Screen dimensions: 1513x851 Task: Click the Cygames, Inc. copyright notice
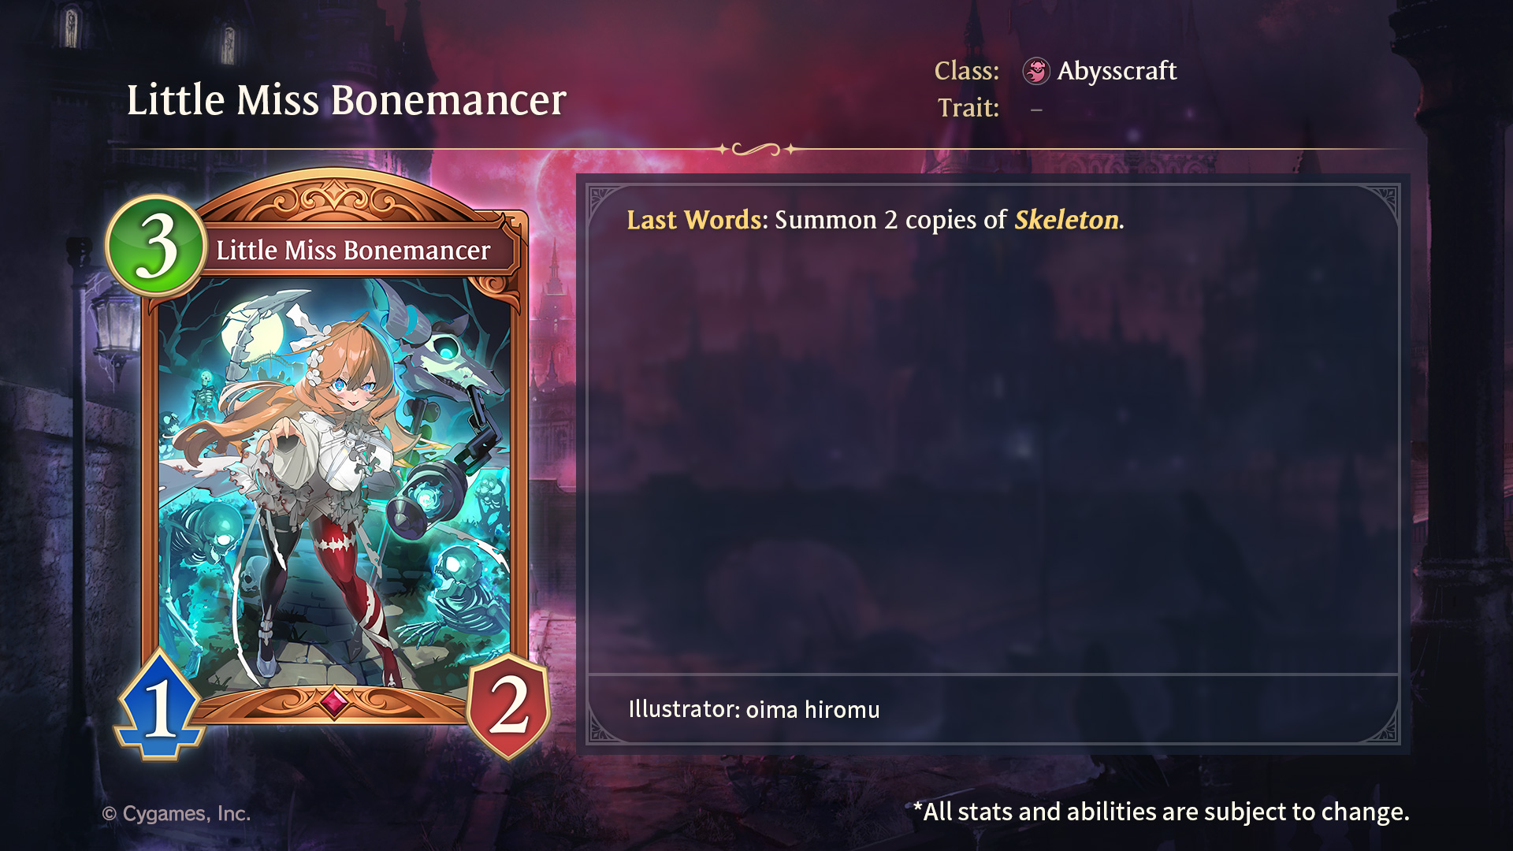pos(177,813)
